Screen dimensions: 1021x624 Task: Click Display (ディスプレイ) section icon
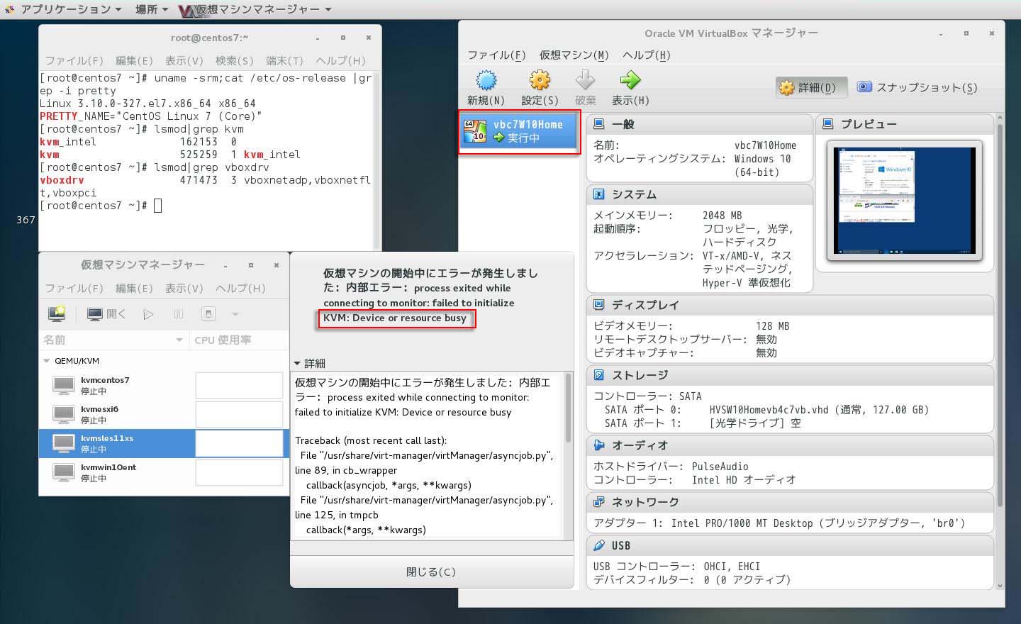(598, 305)
